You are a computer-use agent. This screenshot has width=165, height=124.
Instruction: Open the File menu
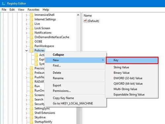click(x=4, y=10)
